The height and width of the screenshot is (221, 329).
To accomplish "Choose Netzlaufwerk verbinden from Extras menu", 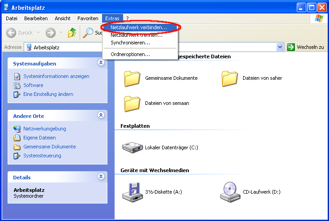I will (x=139, y=27).
